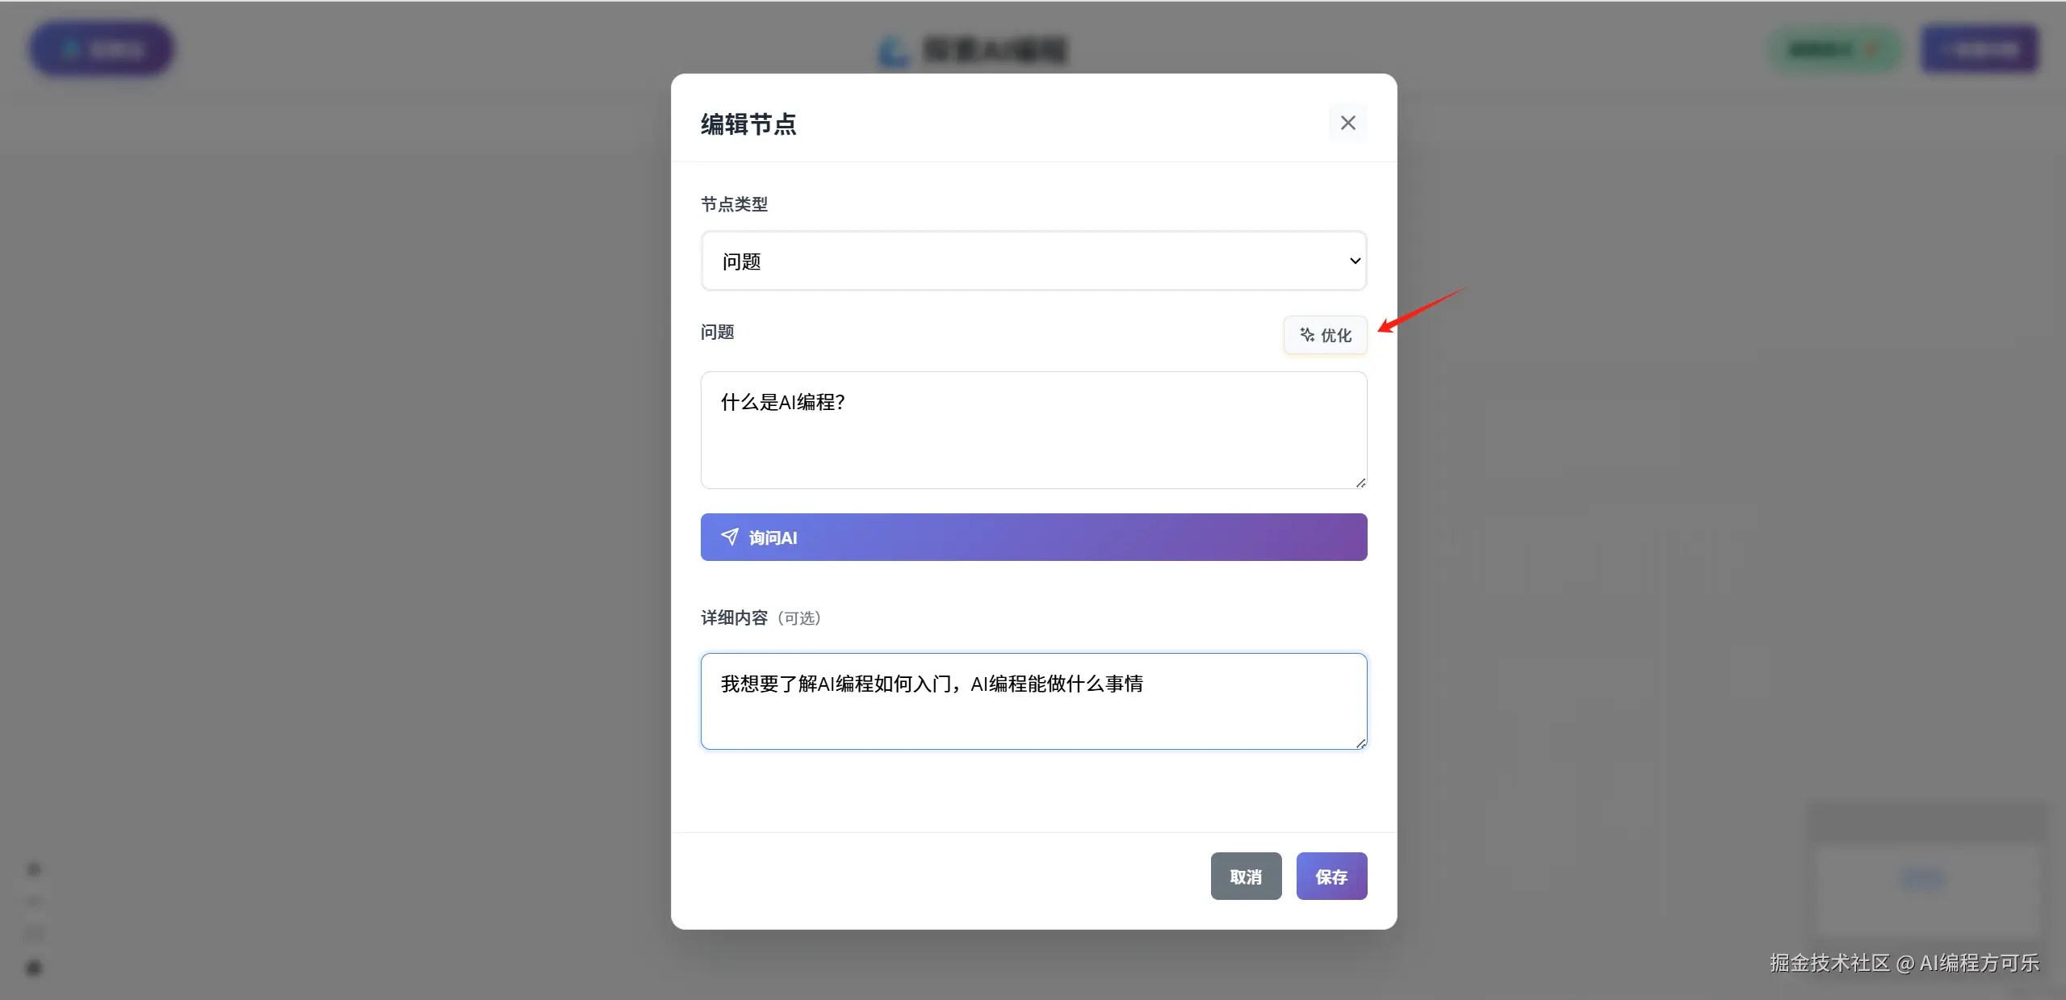The image size is (2066, 1000).
Task: Click into the 详细内容 text area
Action: pos(1033,701)
